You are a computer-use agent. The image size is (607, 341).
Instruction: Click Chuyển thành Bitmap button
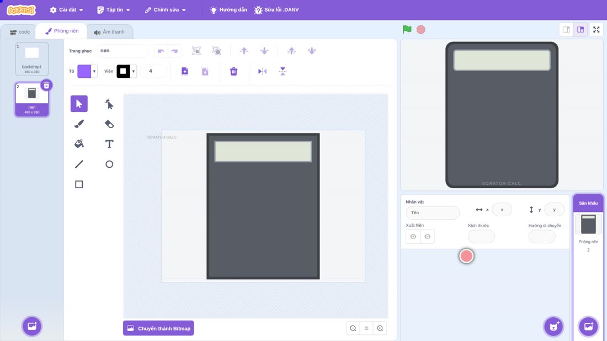click(x=158, y=328)
